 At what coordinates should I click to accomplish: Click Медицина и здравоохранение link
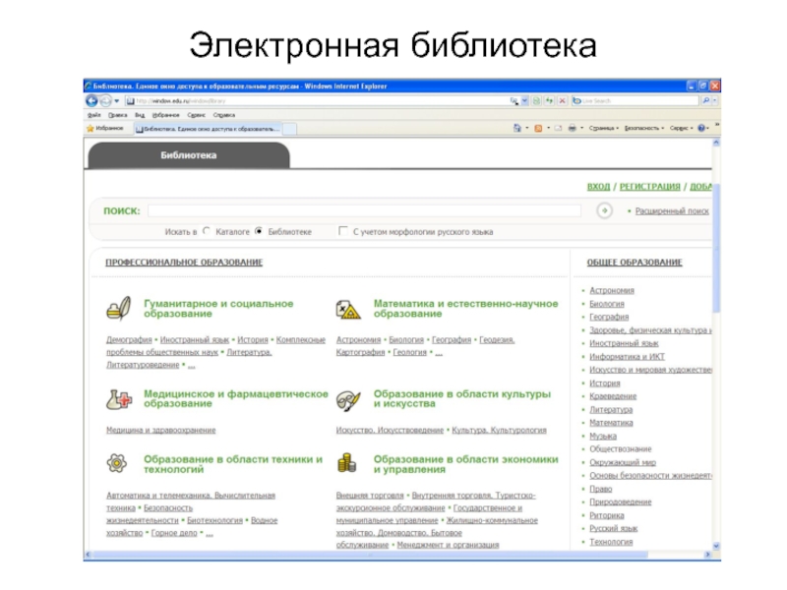click(161, 431)
